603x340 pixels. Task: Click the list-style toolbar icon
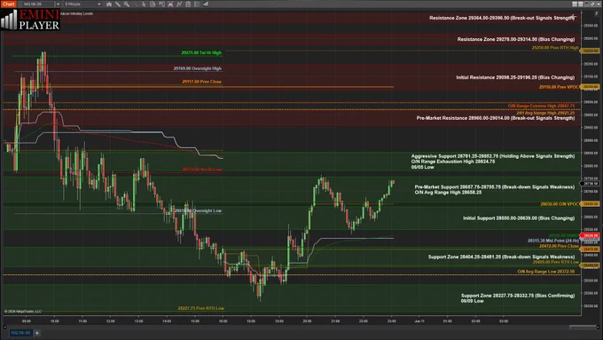coord(197,4)
